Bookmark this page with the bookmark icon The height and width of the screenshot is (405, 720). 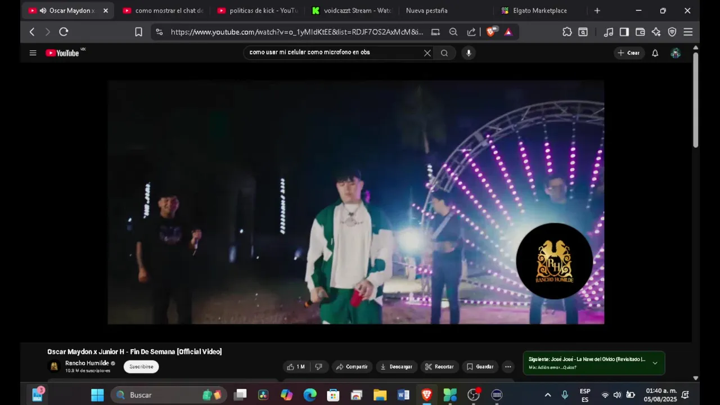point(138,32)
